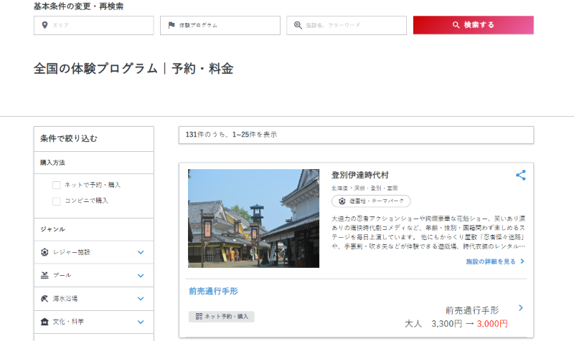This screenshot has width=574, height=341.
Task: Click the magnifier icon in keyword field
Action: [298, 26]
